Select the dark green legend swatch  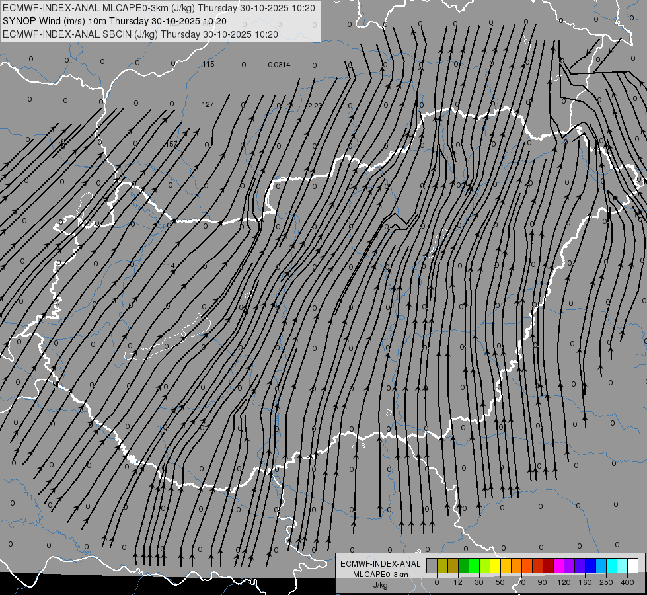tap(463, 565)
